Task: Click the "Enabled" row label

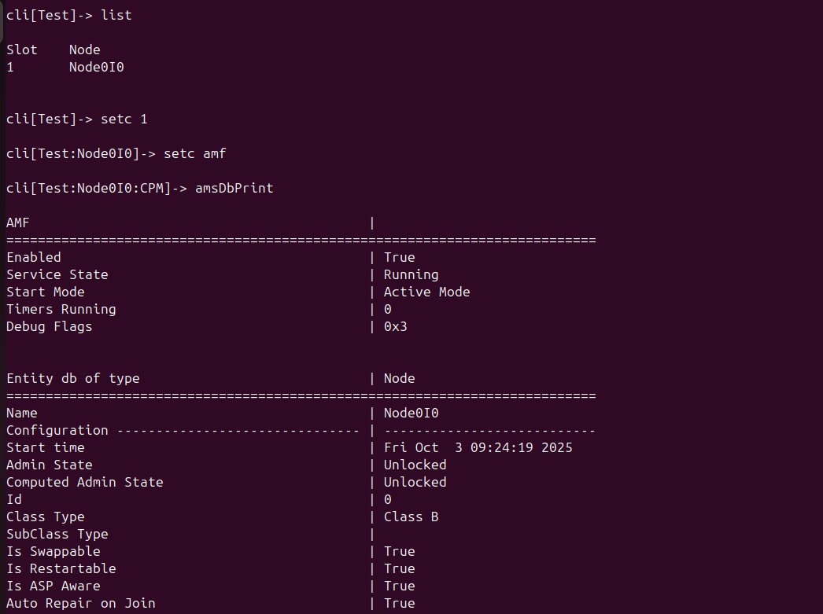Action: [x=33, y=257]
